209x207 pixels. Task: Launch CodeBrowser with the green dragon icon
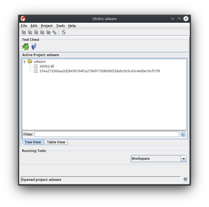click(x=25, y=46)
